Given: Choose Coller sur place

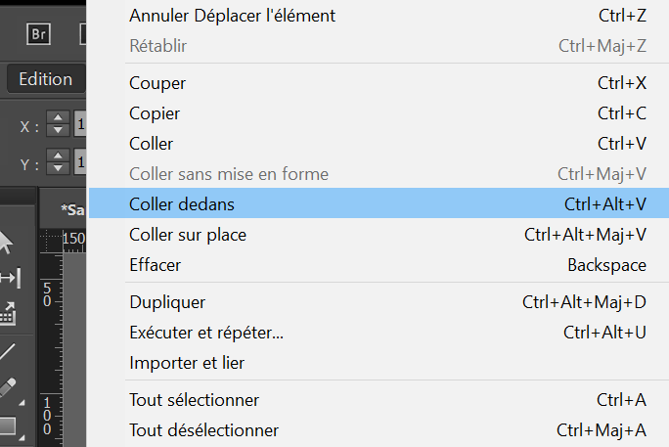Looking at the screenshot, I should [188, 235].
